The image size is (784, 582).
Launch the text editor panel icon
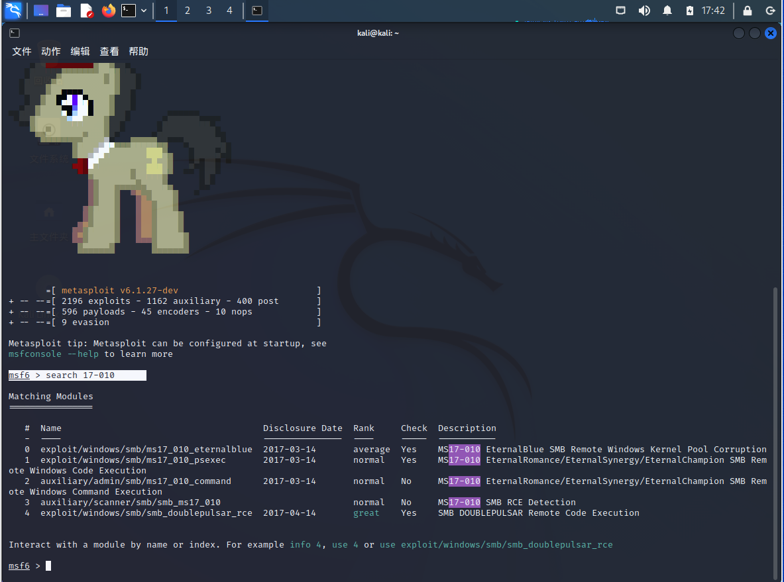coord(87,11)
